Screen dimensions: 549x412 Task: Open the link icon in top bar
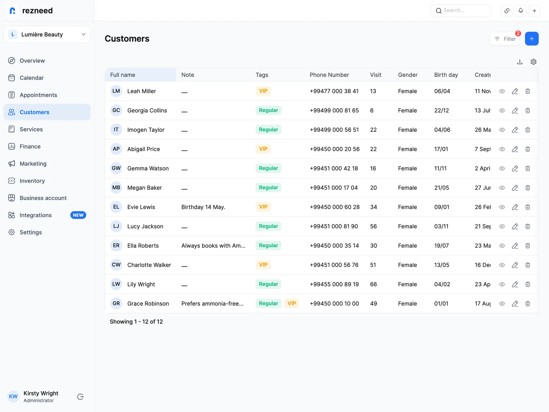tap(507, 11)
